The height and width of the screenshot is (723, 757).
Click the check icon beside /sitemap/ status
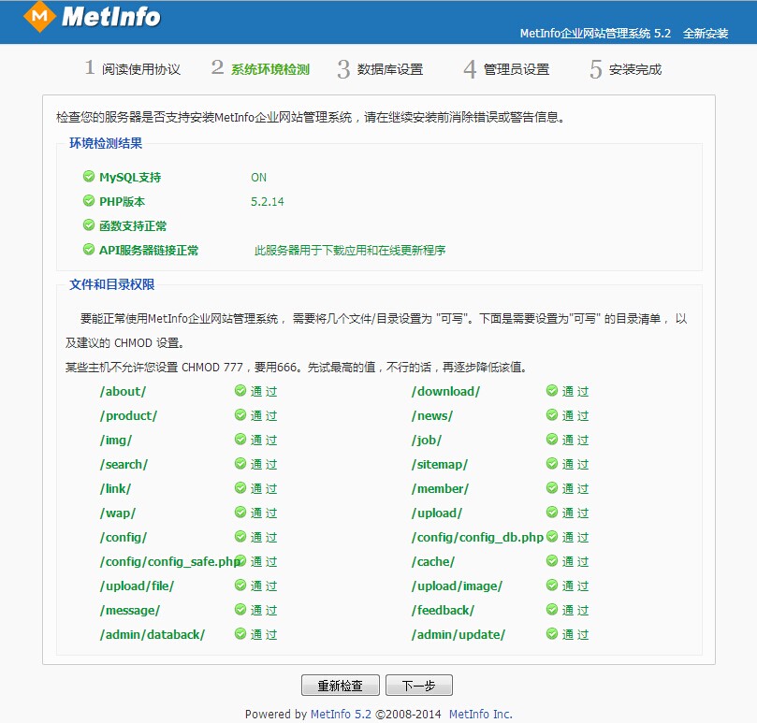pos(552,464)
